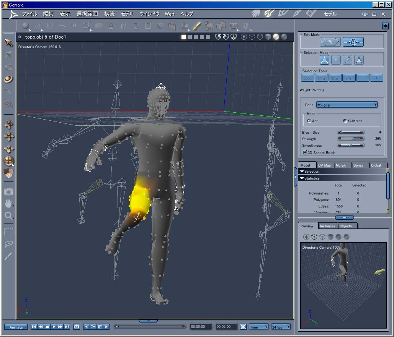Screen dimensions: 394x337
Task: Switch to the UV Map tab
Action: tap(324, 165)
